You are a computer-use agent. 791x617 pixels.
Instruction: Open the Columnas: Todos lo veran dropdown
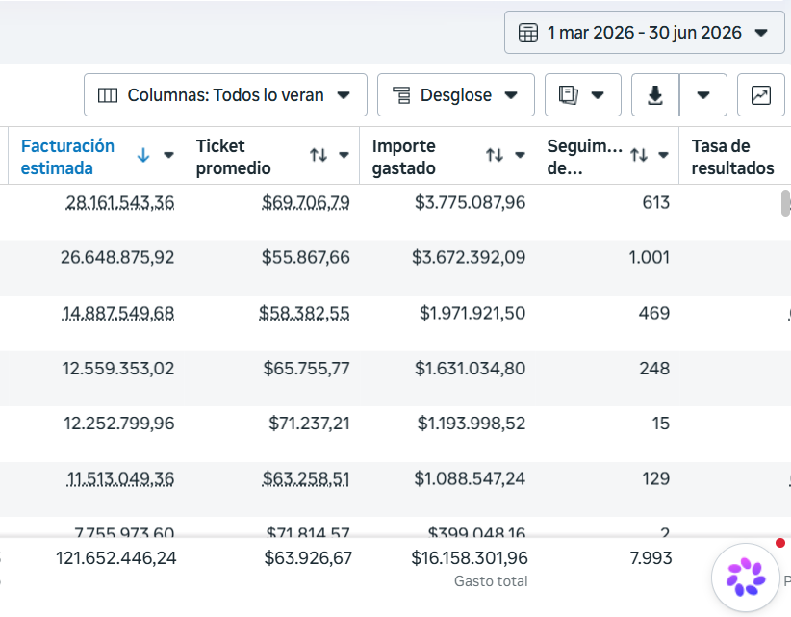point(225,95)
